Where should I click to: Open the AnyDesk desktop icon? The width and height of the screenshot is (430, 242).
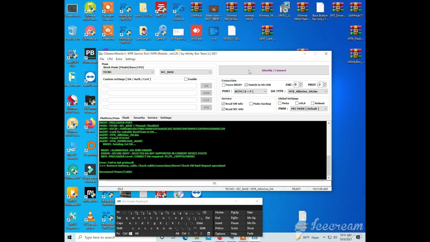(x=196, y=33)
